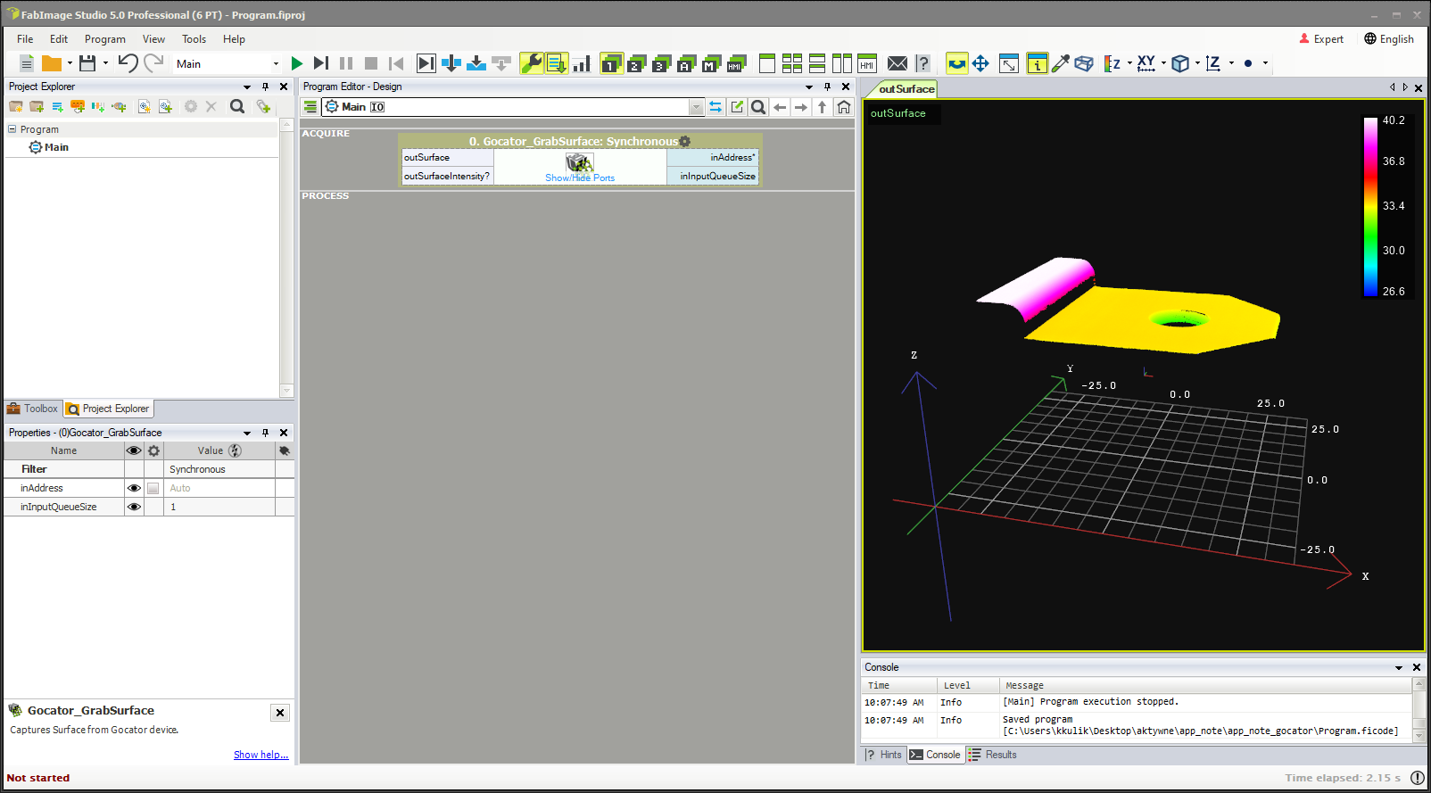Toggle visibility eye for inAddress
The image size is (1431, 793).
[134, 488]
